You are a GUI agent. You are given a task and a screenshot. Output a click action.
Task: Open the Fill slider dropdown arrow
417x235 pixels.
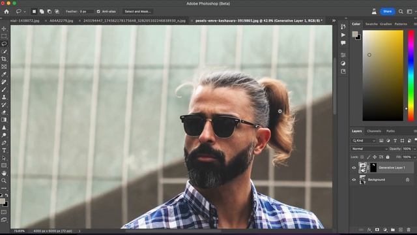point(415,157)
